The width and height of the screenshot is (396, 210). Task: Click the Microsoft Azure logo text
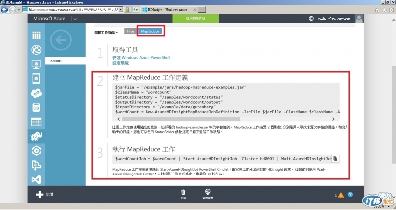click(49, 19)
